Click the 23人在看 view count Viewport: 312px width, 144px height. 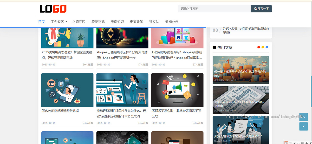[x=198, y=123]
